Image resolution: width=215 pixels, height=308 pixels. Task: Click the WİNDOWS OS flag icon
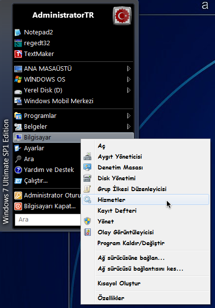pyautogui.click(x=18, y=80)
